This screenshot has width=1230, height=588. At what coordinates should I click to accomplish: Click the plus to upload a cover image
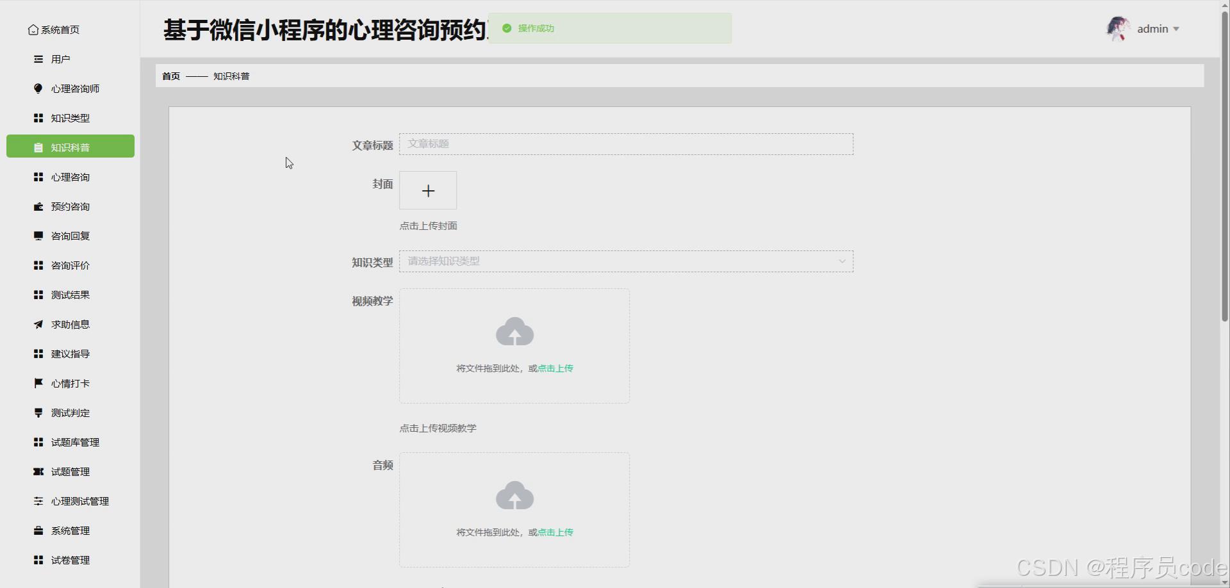pyautogui.click(x=427, y=190)
